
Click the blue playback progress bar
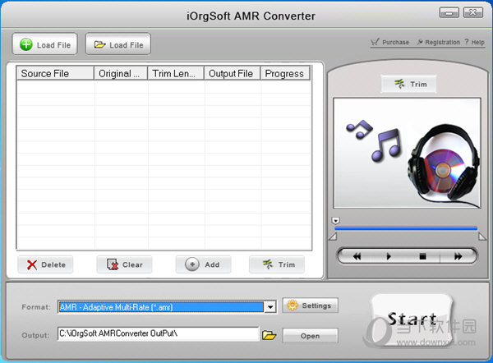click(406, 228)
